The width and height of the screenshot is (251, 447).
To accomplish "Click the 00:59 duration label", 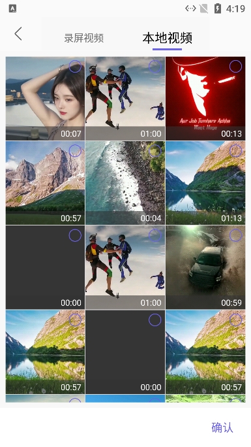I will (231, 303).
